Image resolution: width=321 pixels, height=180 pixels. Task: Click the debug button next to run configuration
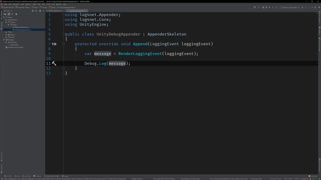306,7
